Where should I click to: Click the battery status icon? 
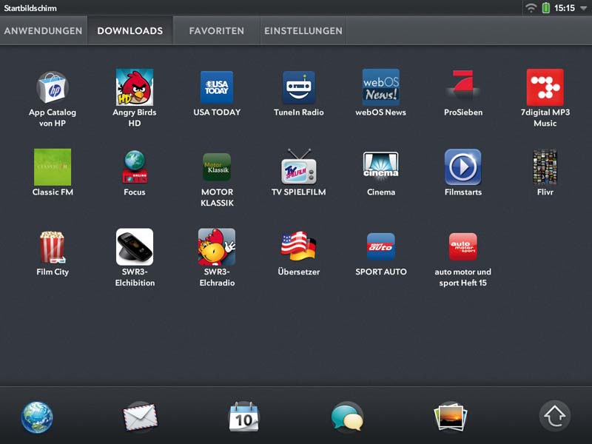coord(545,7)
